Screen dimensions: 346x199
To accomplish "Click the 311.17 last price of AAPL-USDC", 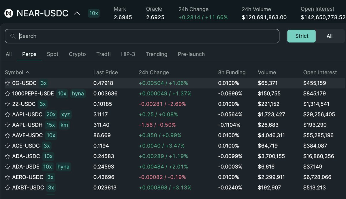I will tap(101, 114).
